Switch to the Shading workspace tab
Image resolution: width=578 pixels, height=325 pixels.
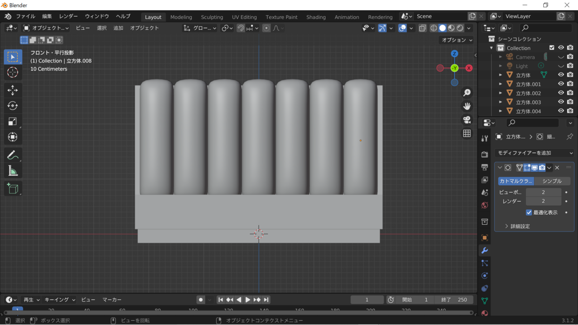(x=316, y=17)
